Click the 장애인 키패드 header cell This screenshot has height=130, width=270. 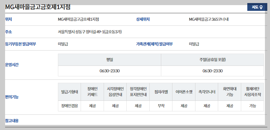coord(92,92)
